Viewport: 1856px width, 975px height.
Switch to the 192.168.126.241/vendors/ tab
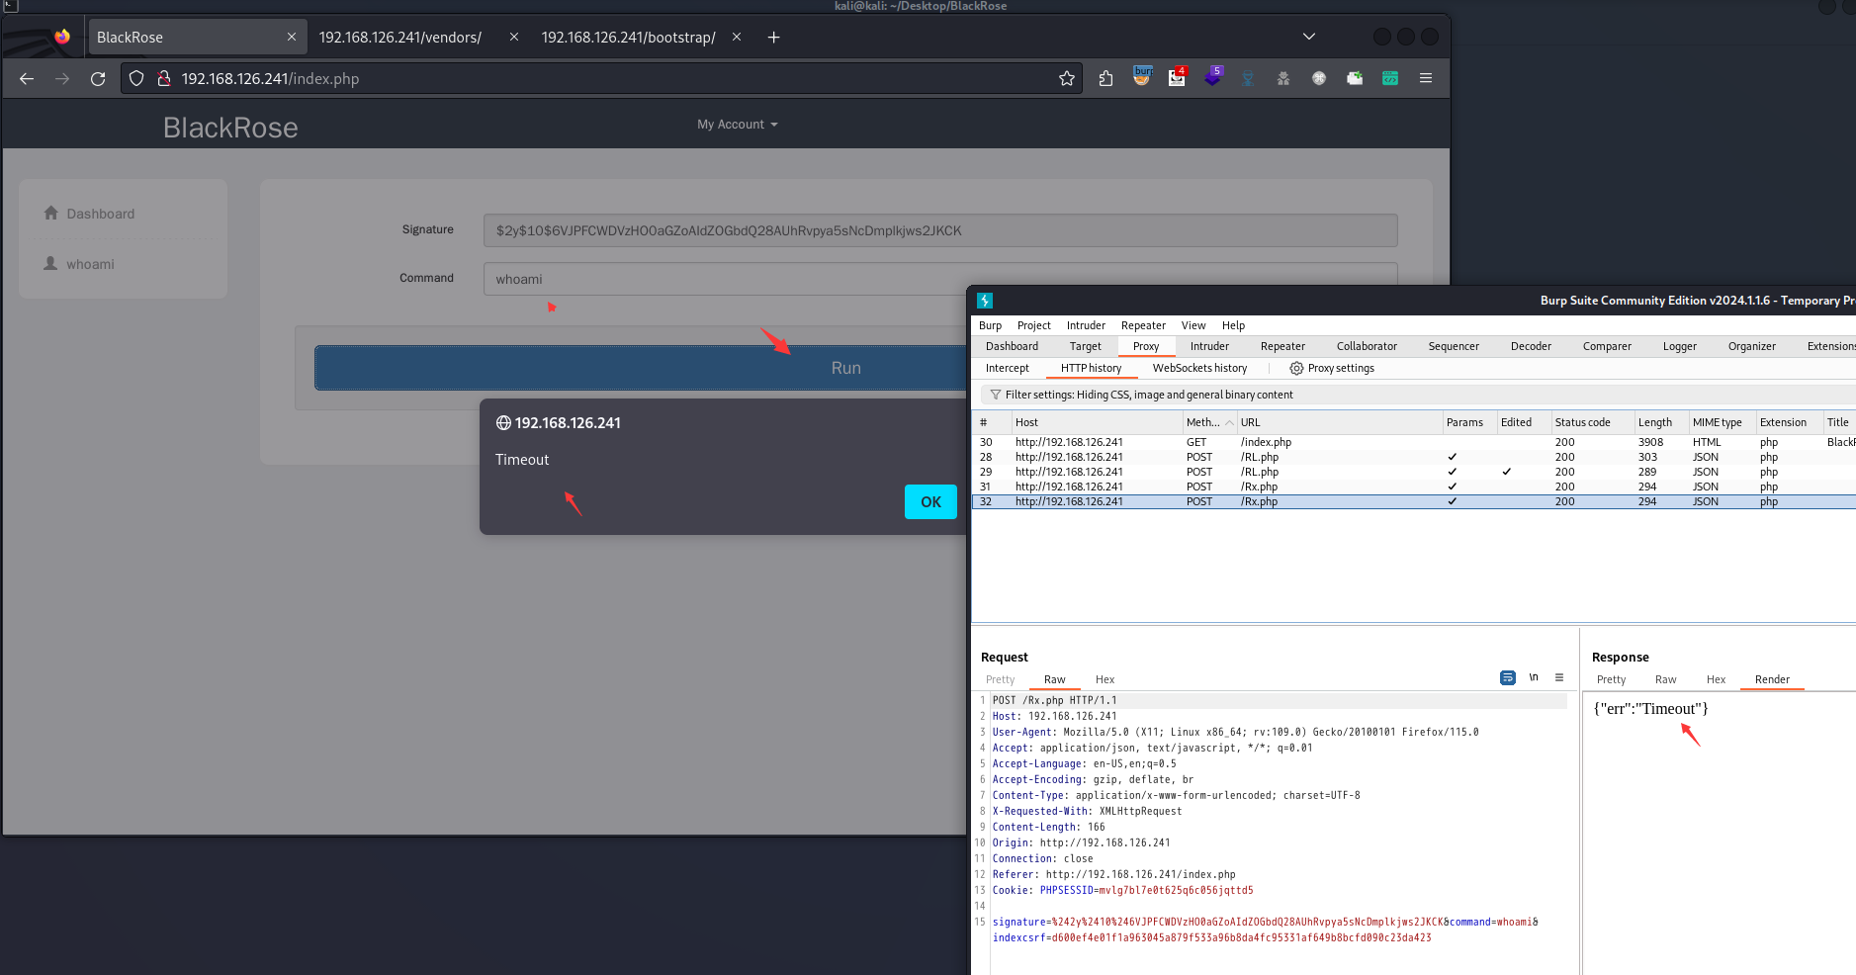click(x=400, y=38)
